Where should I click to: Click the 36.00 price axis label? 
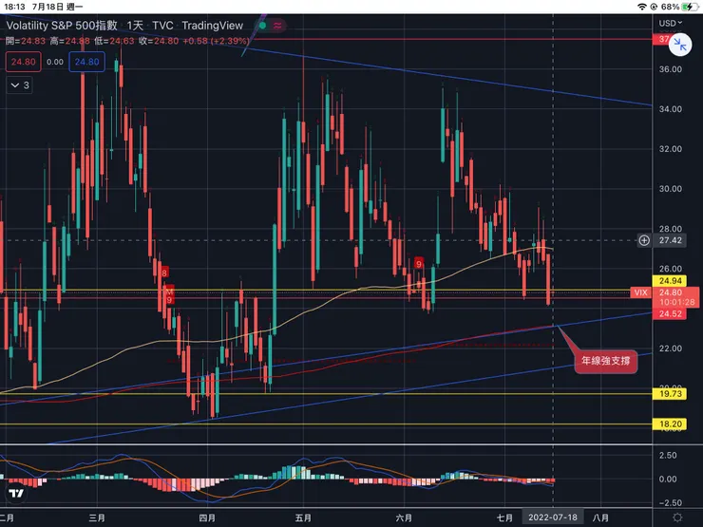click(671, 69)
